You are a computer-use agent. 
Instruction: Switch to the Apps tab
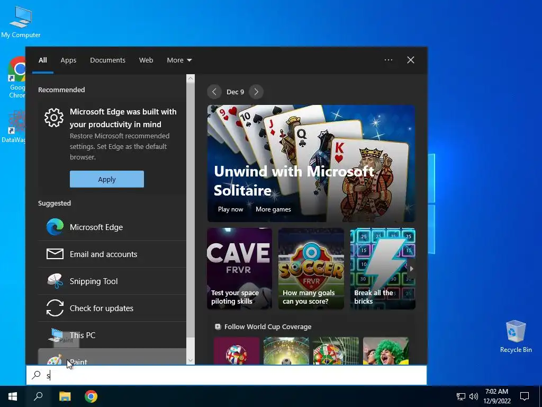pos(68,60)
